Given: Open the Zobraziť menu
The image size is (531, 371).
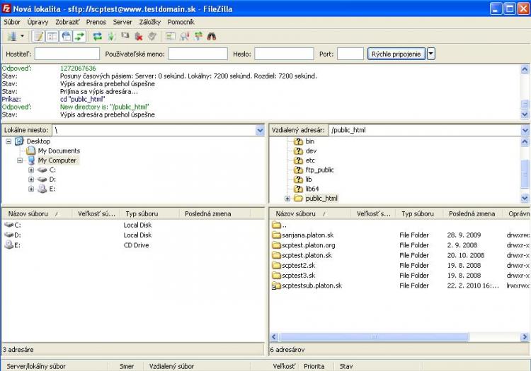Looking at the screenshot, I should coord(67,22).
